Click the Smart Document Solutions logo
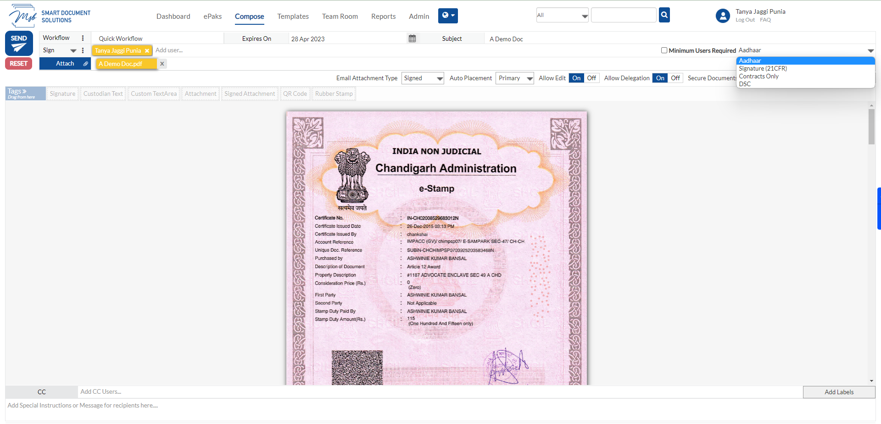 click(50, 16)
